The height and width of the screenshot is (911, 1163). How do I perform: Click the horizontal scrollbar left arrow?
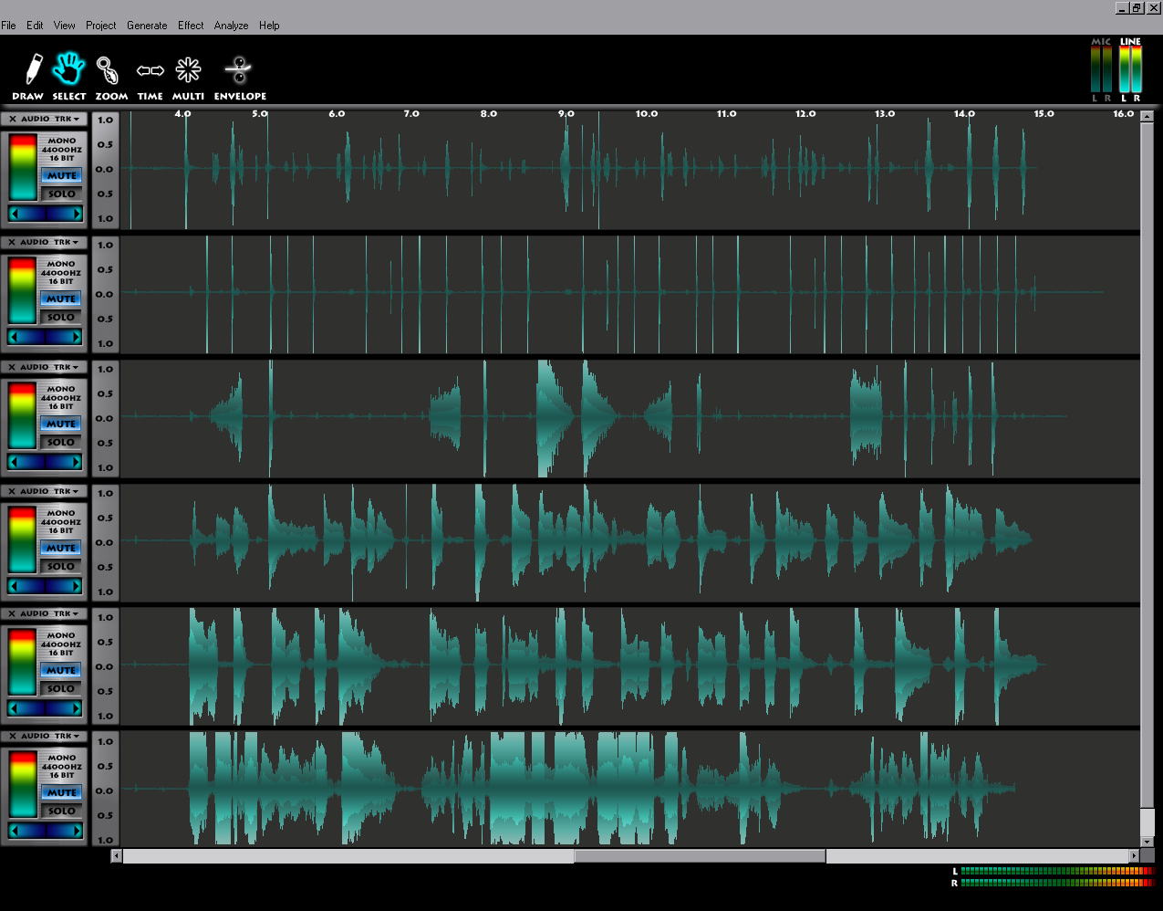pyautogui.click(x=116, y=856)
